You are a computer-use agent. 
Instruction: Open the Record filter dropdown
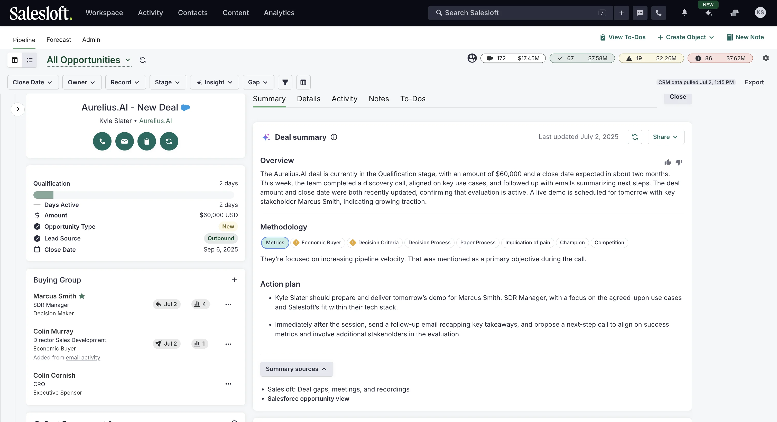click(x=125, y=82)
